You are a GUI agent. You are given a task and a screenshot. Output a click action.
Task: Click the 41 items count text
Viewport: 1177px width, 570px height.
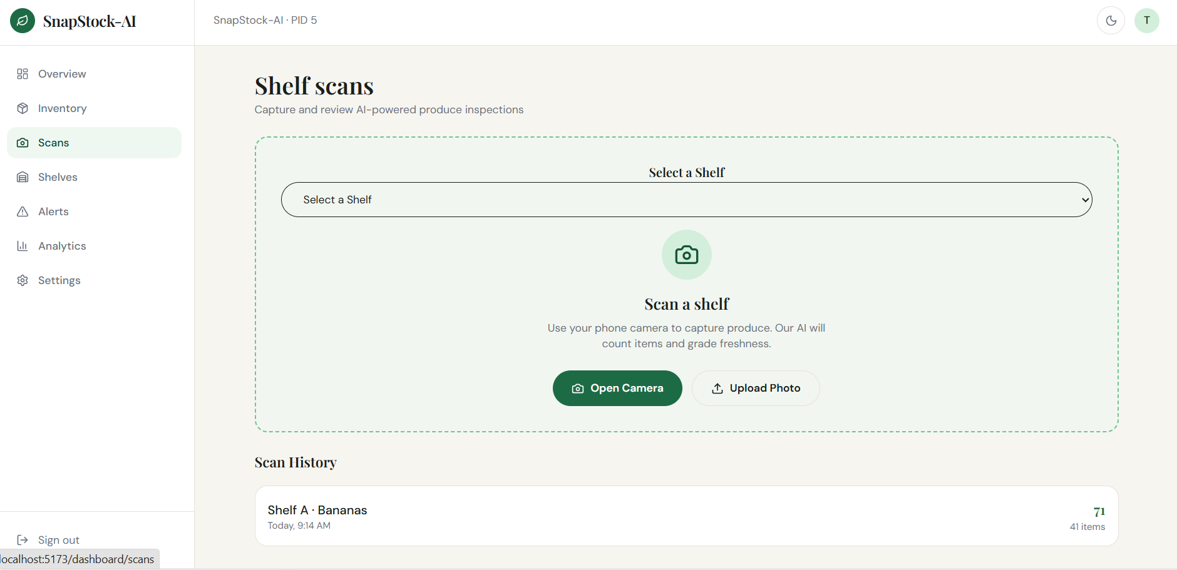(x=1087, y=527)
